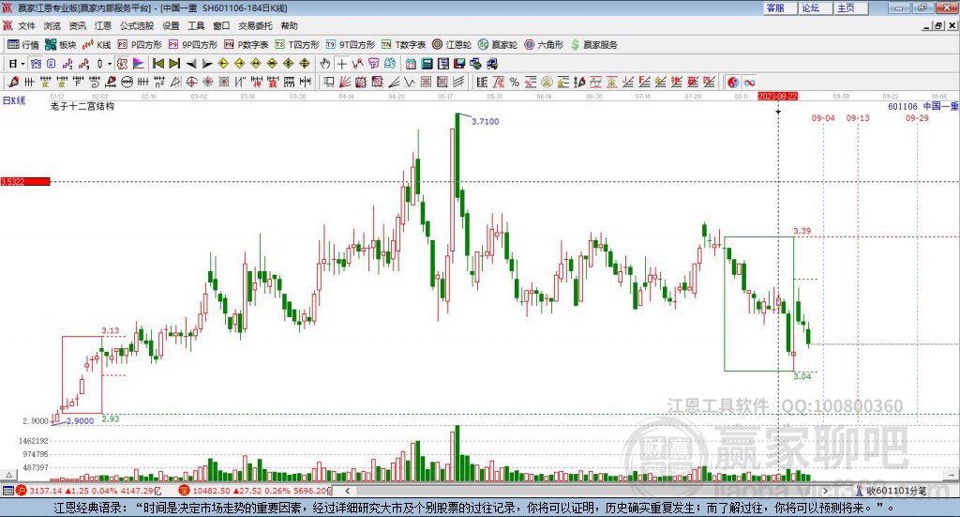Open the calendar icon in toolbar
The image size is (960, 517).
[411, 64]
